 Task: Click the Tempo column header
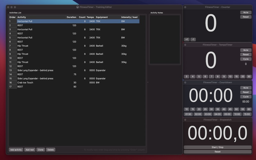(x=91, y=17)
